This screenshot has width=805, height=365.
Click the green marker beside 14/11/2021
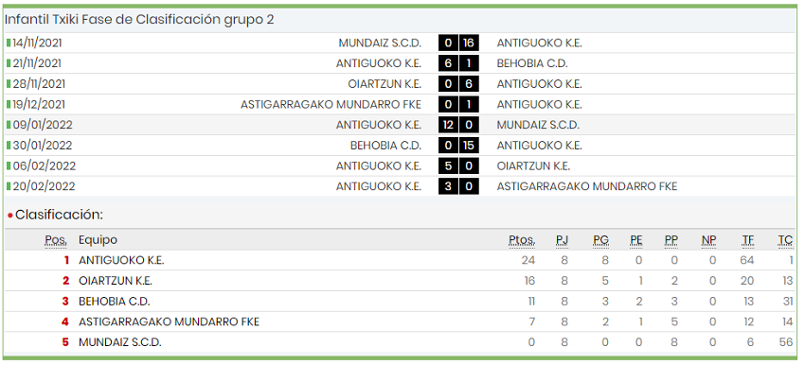coord(9,43)
